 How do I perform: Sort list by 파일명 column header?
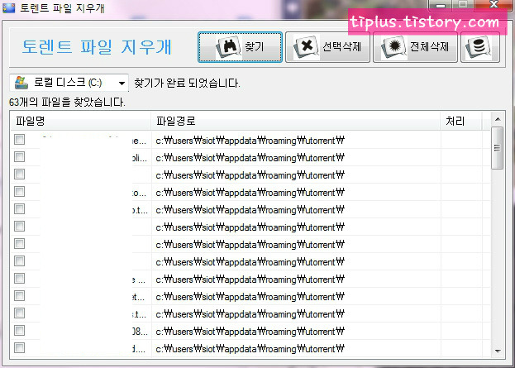[80, 121]
